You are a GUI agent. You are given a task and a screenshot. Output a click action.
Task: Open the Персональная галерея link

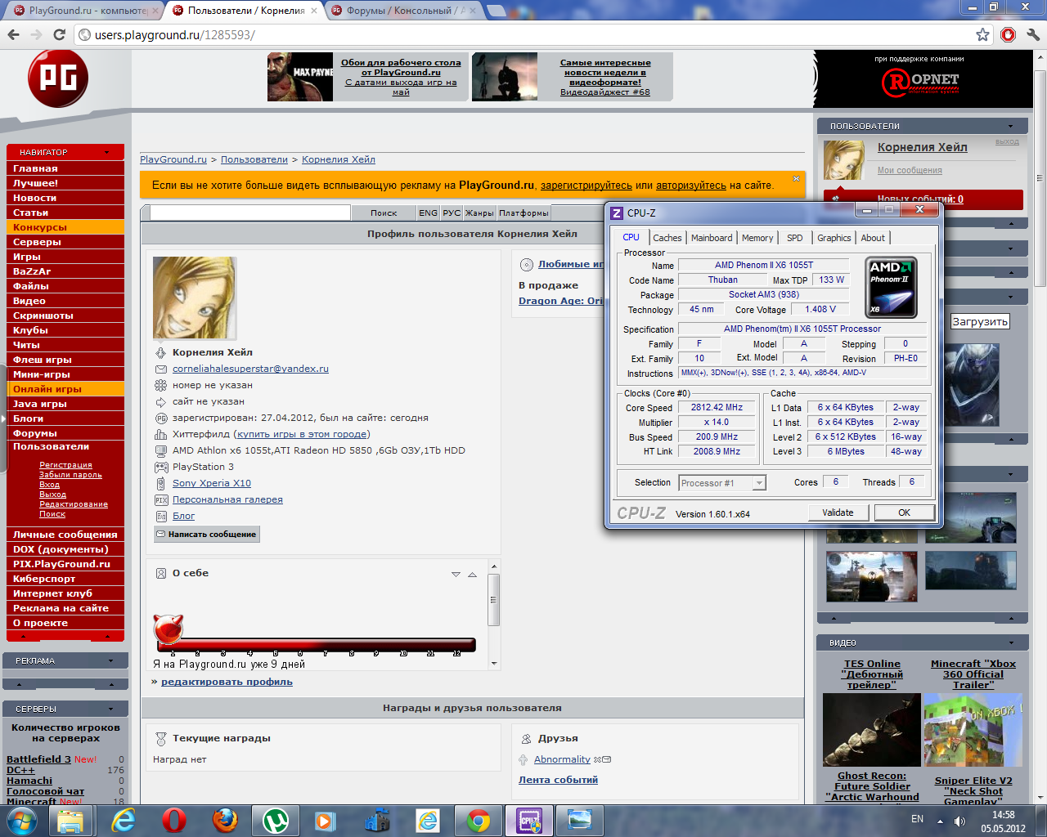[227, 499]
